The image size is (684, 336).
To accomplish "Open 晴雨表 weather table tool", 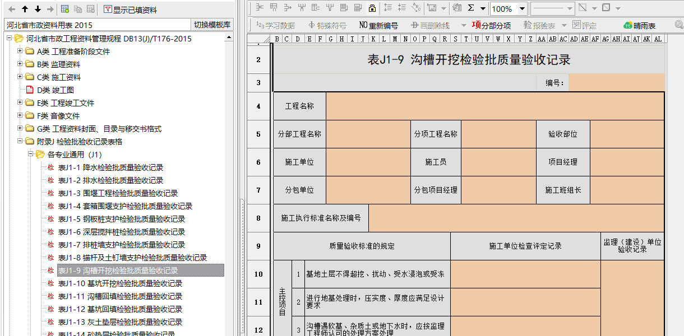I will click(639, 25).
